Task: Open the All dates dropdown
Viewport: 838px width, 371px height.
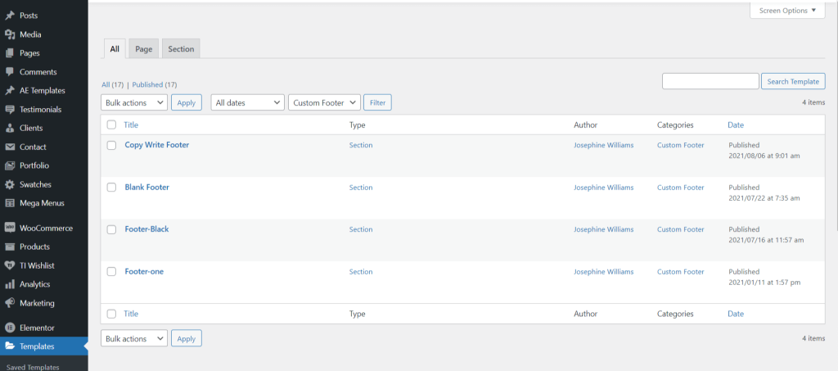Action: [x=247, y=102]
